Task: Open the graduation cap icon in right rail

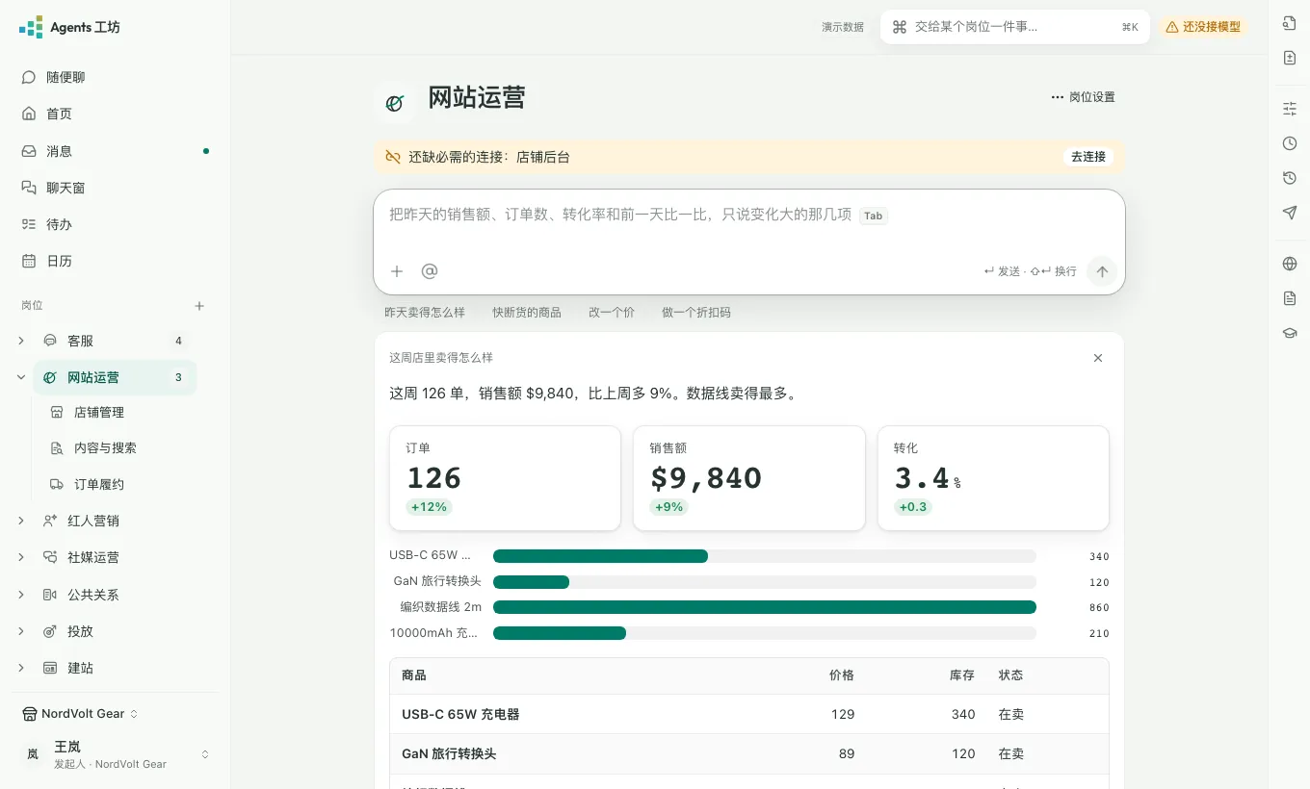Action: tap(1290, 333)
